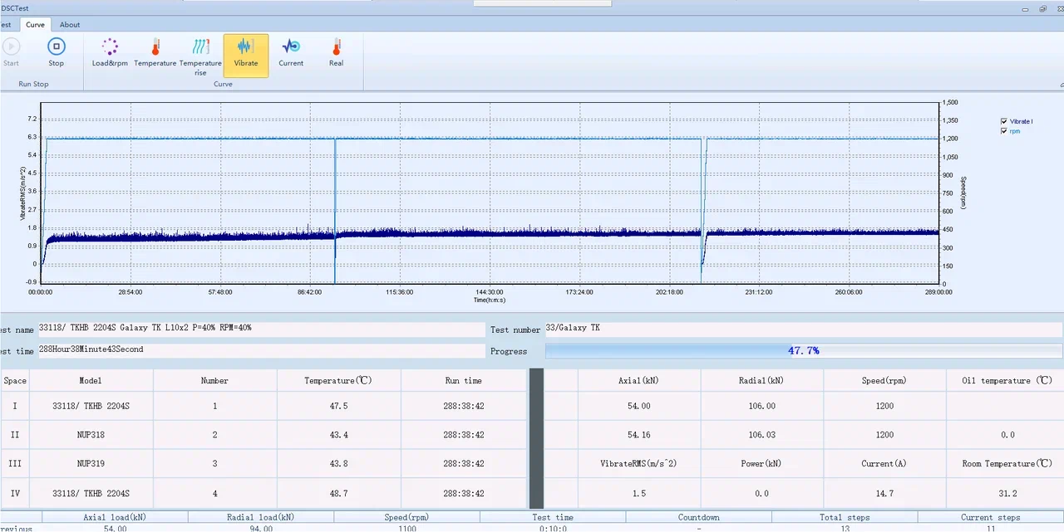Click the Test number field
The height and width of the screenshot is (532, 1064).
802,329
